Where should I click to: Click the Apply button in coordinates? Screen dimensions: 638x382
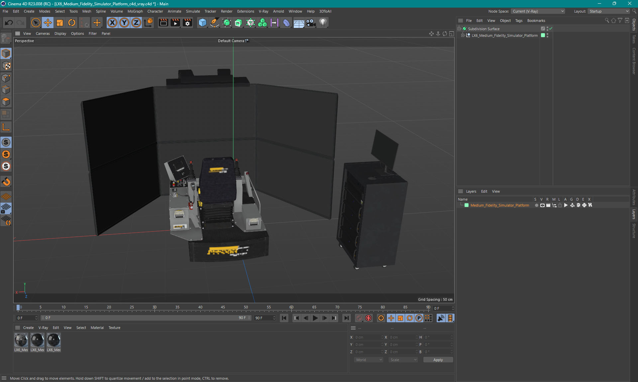coord(438,360)
